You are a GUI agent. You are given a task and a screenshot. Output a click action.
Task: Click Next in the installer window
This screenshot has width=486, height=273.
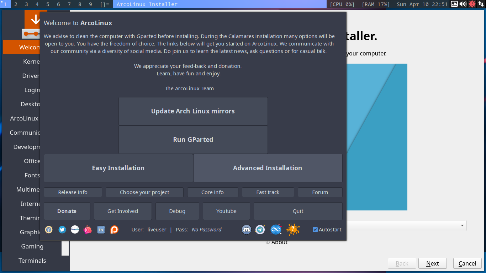coord(433,263)
